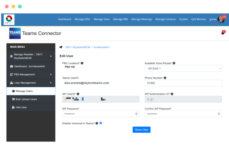The image size is (229, 147).
Task: Open Dashboard - bcmskyswitch sidebar item
Action: (x=31, y=66)
